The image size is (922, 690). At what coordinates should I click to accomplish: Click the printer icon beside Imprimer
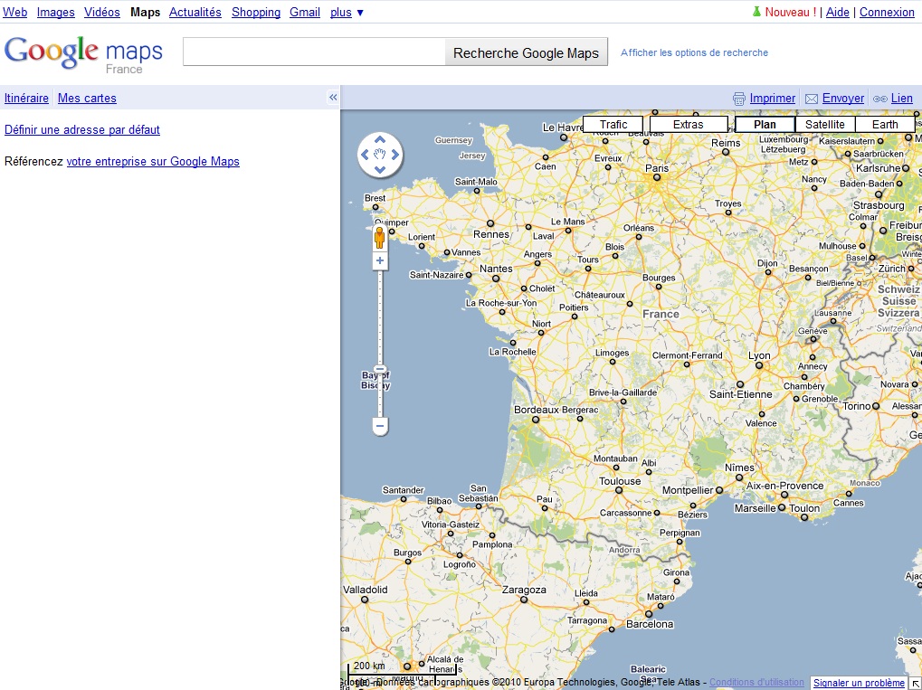click(x=739, y=99)
